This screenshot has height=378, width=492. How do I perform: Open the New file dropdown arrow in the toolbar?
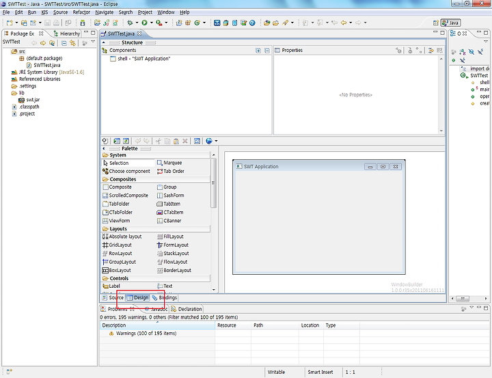tap(16, 23)
